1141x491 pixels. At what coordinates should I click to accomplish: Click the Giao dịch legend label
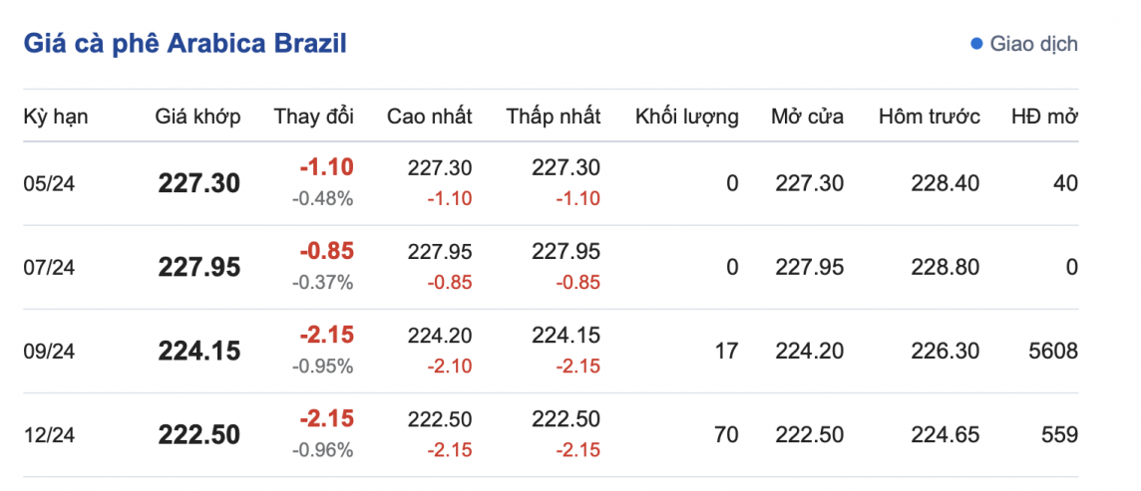tap(1033, 45)
